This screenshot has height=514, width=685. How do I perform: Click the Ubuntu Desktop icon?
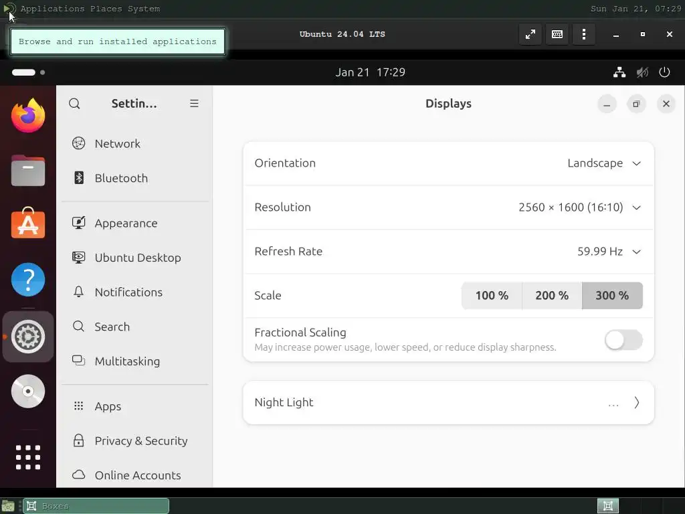click(79, 258)
